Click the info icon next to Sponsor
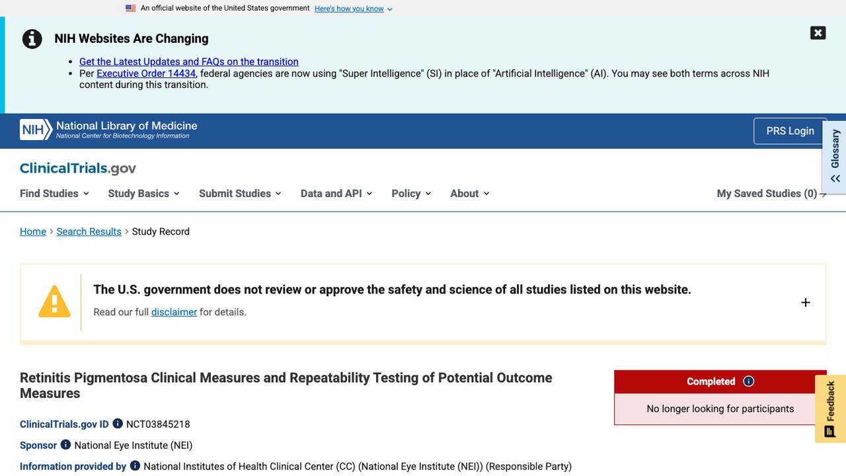This screenshot has height=476, width=846. pyautogui.click(x=65, y=445)
